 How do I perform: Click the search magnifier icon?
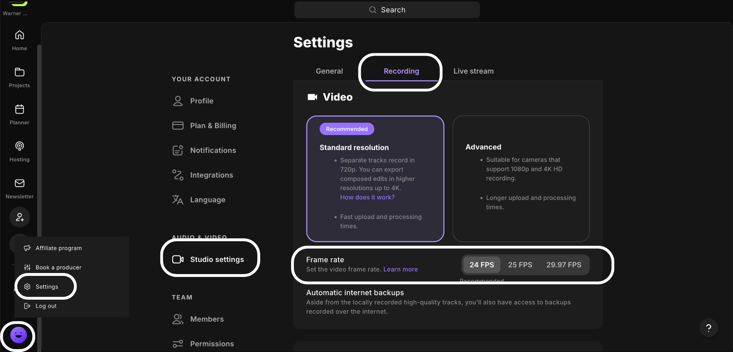click(373, 10)
